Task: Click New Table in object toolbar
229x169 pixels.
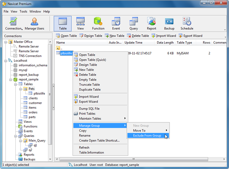Action: (x=114, y=36)
